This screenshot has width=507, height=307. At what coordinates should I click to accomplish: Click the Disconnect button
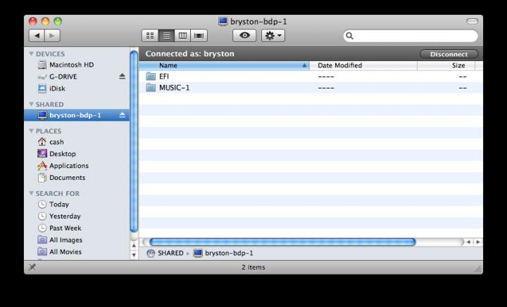coord(449,54)
